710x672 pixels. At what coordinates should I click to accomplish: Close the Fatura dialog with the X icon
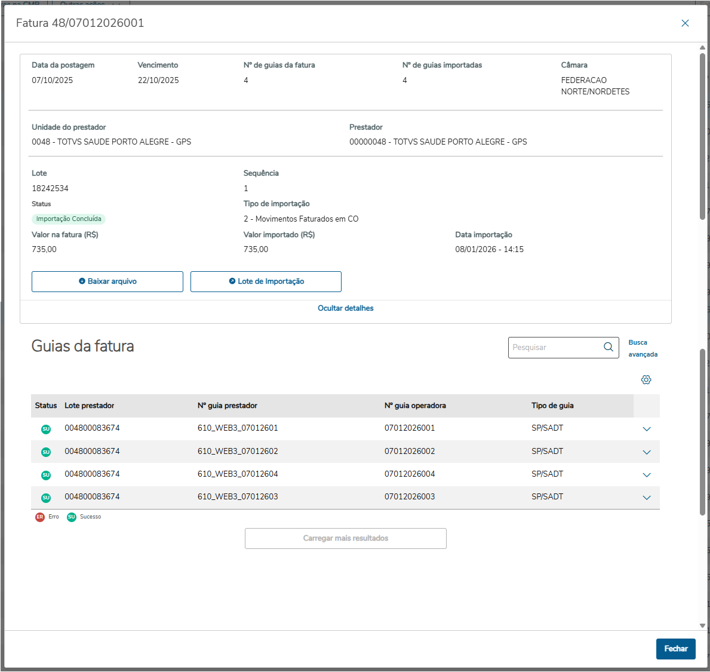tap(685, 23)
